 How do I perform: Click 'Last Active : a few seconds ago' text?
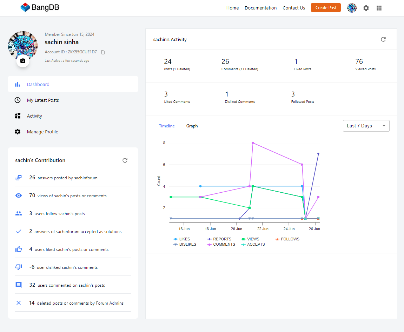click(67, 61)
